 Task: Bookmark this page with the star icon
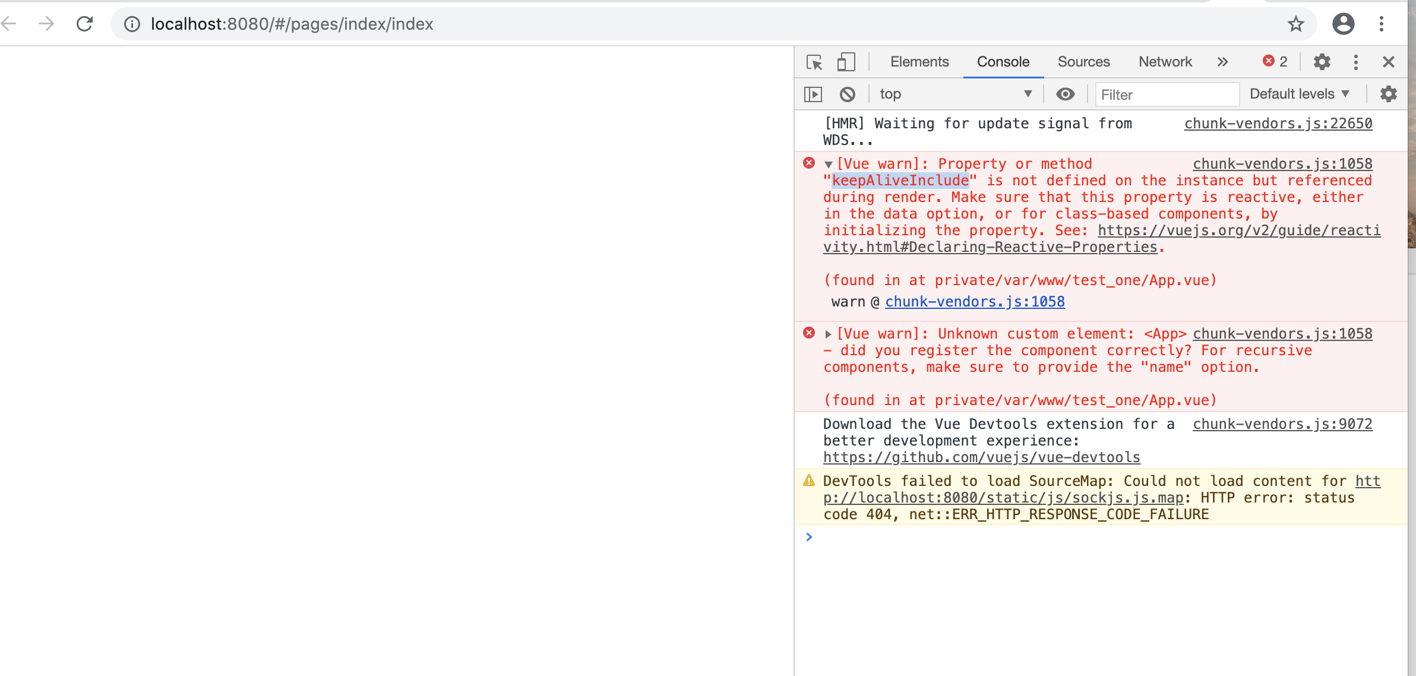point(1295,24)
